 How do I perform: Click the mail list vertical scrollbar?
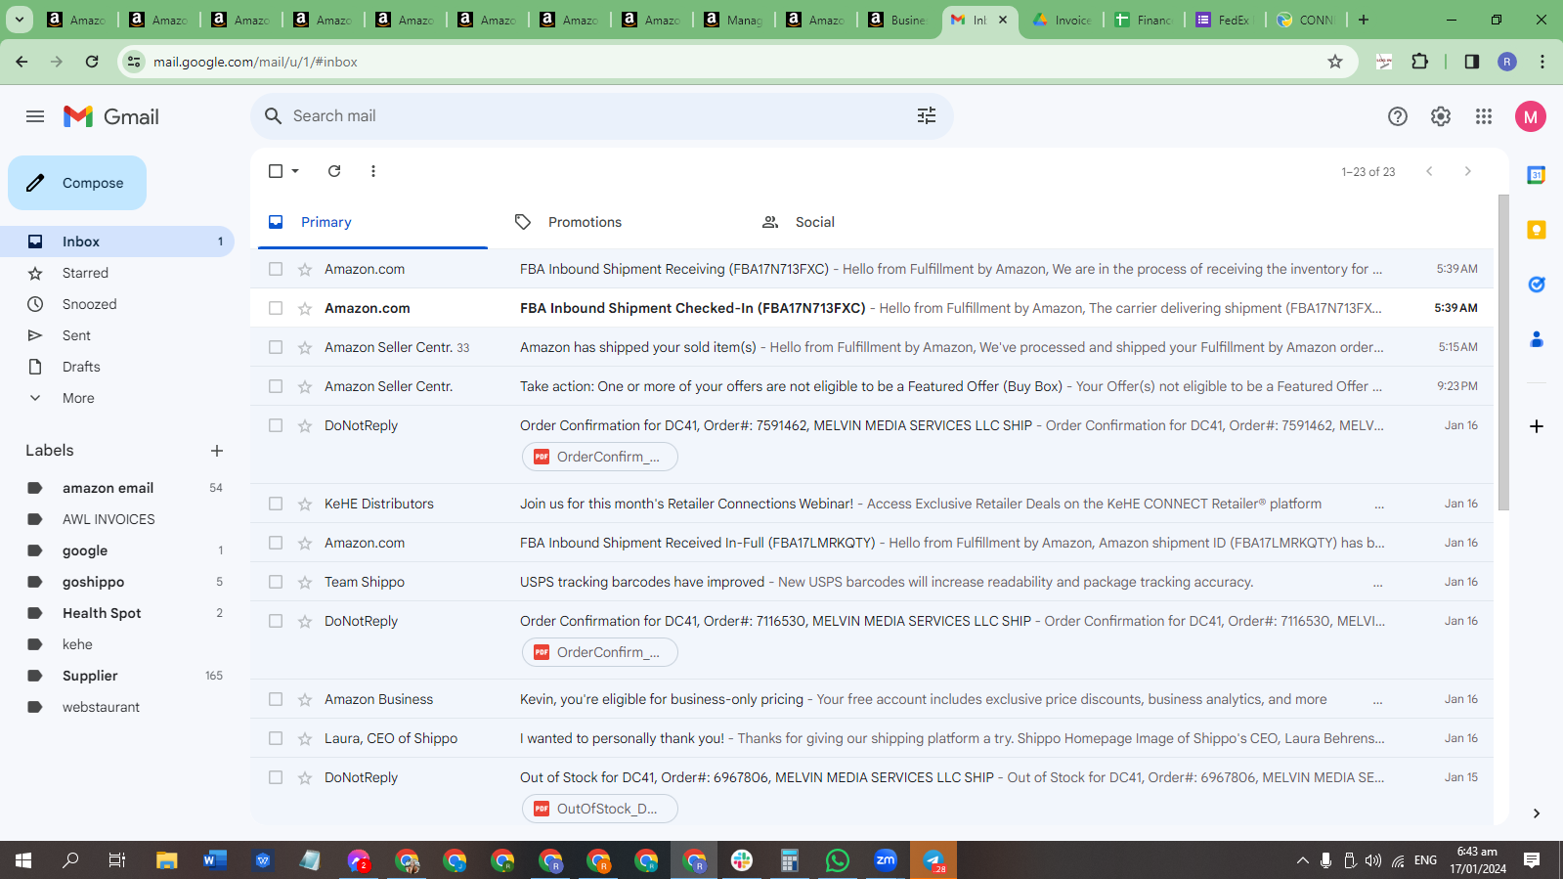click(x=1503, y=352)
